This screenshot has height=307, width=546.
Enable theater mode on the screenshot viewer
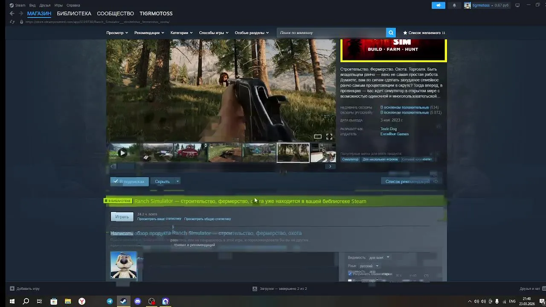(x=318, y=136)
